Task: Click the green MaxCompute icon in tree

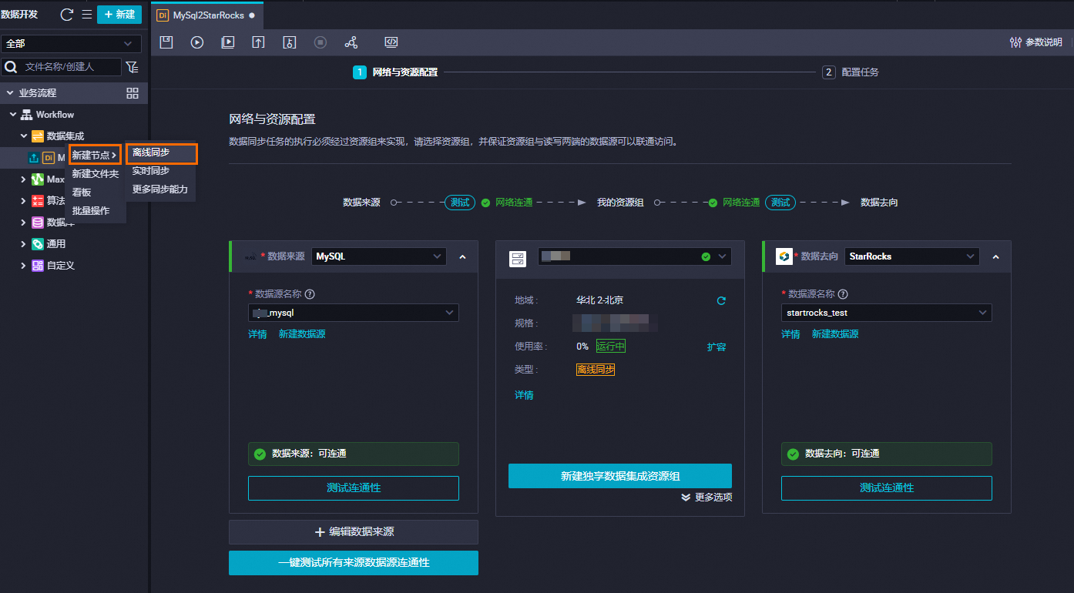Action: click(37, 179)
